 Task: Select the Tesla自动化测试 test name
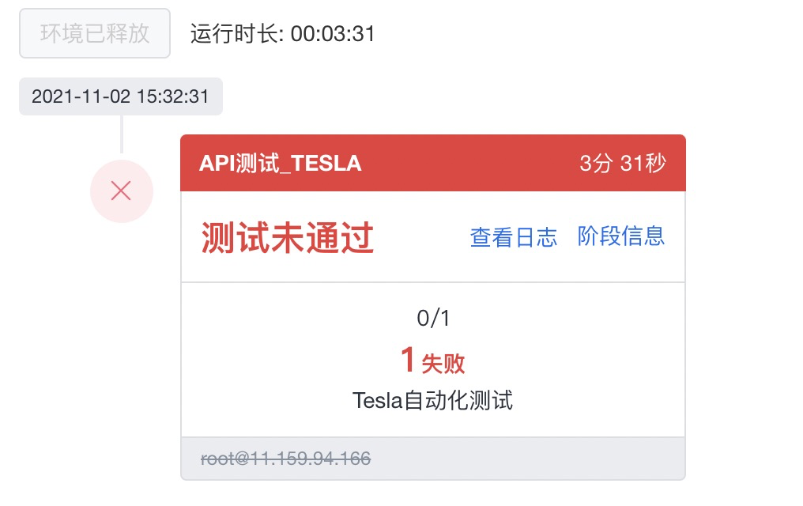coord(433,401)
